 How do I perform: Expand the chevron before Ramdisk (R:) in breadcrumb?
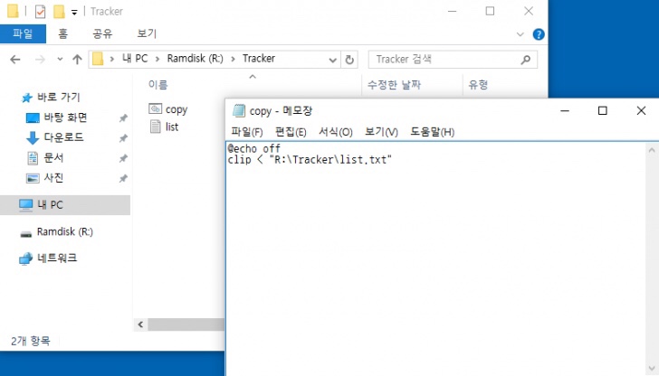coord(158,59)
